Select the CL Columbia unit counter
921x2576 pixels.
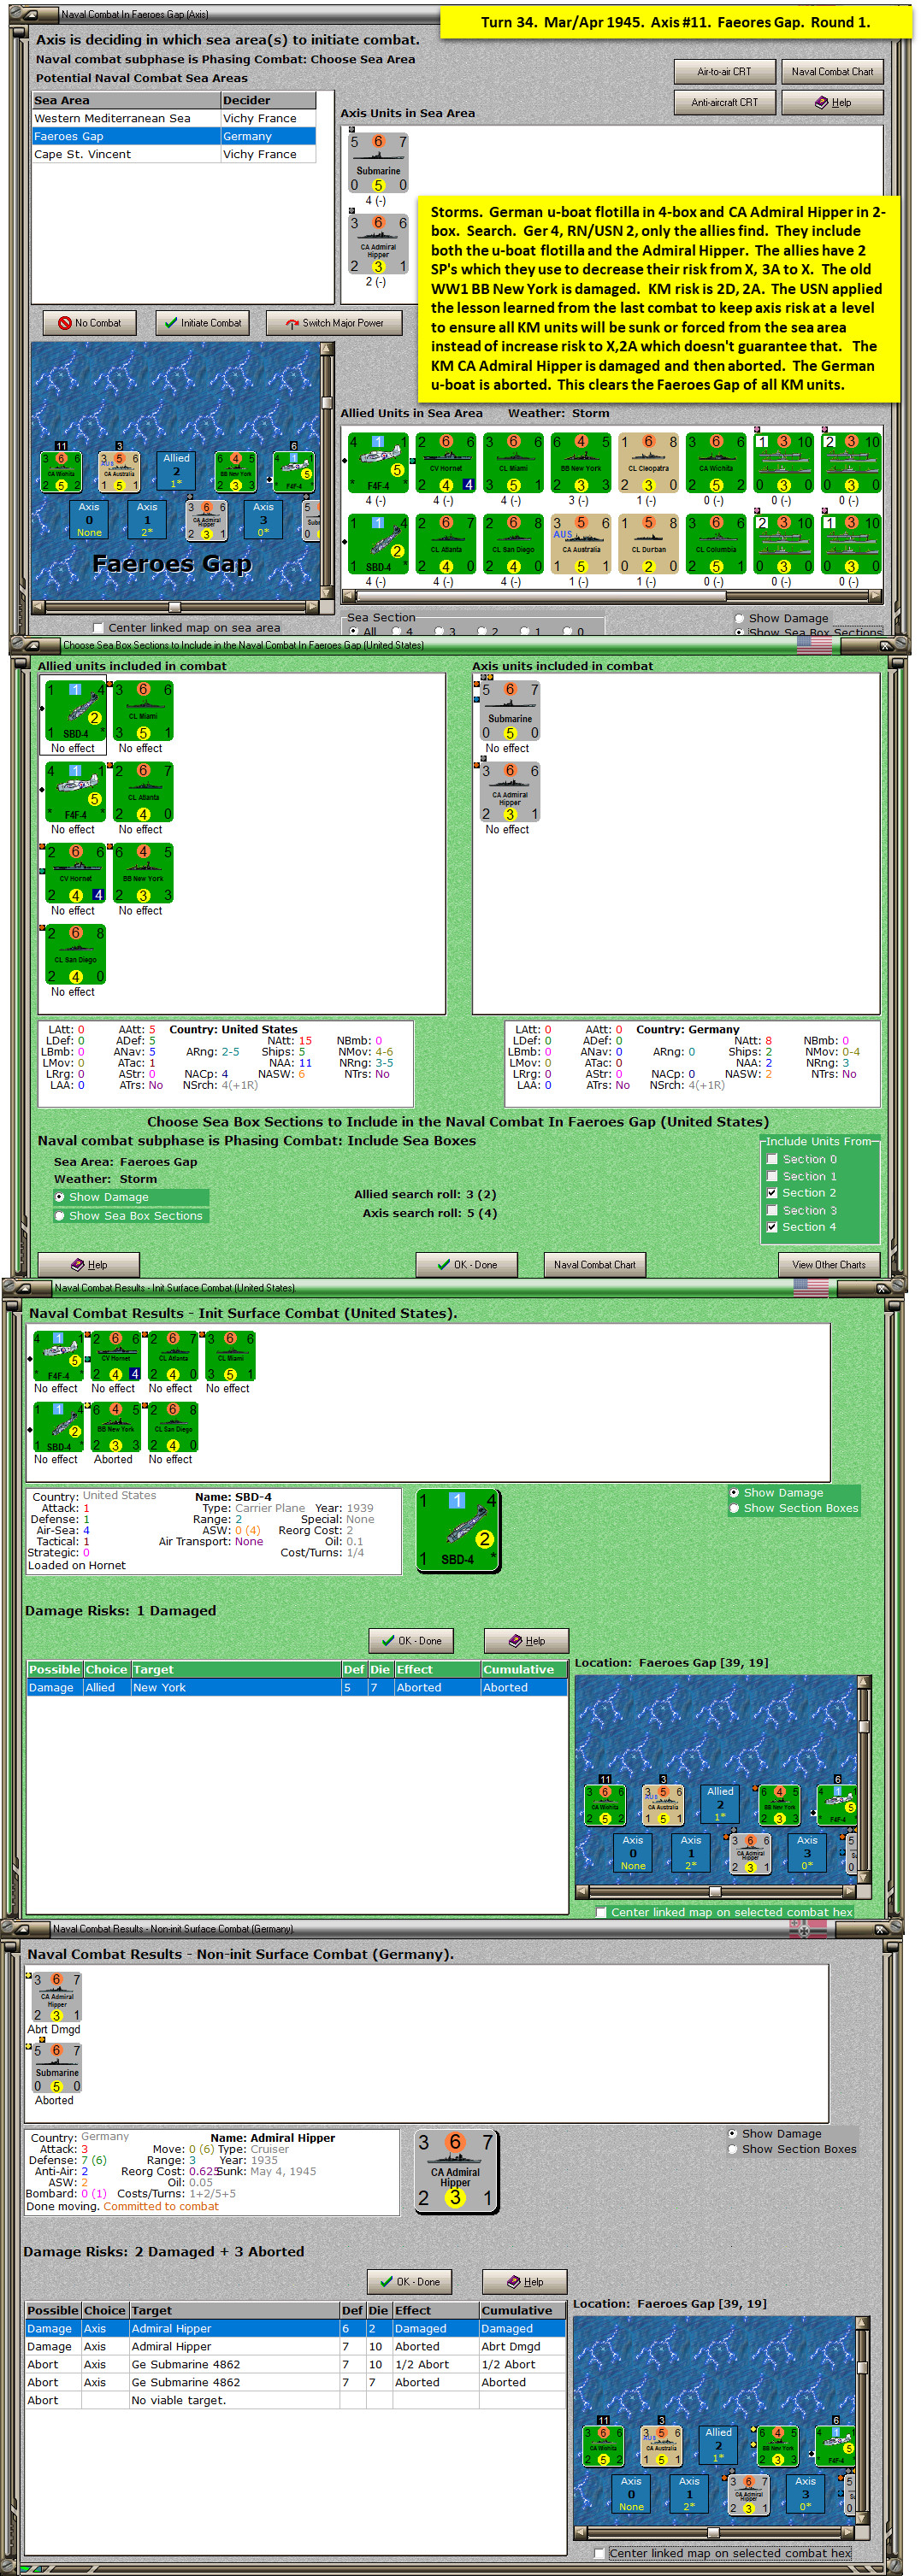[x=716, y=544]
